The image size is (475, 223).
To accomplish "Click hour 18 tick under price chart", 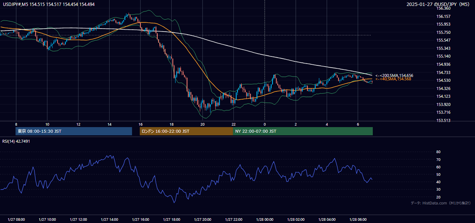I will pos(171,124).
